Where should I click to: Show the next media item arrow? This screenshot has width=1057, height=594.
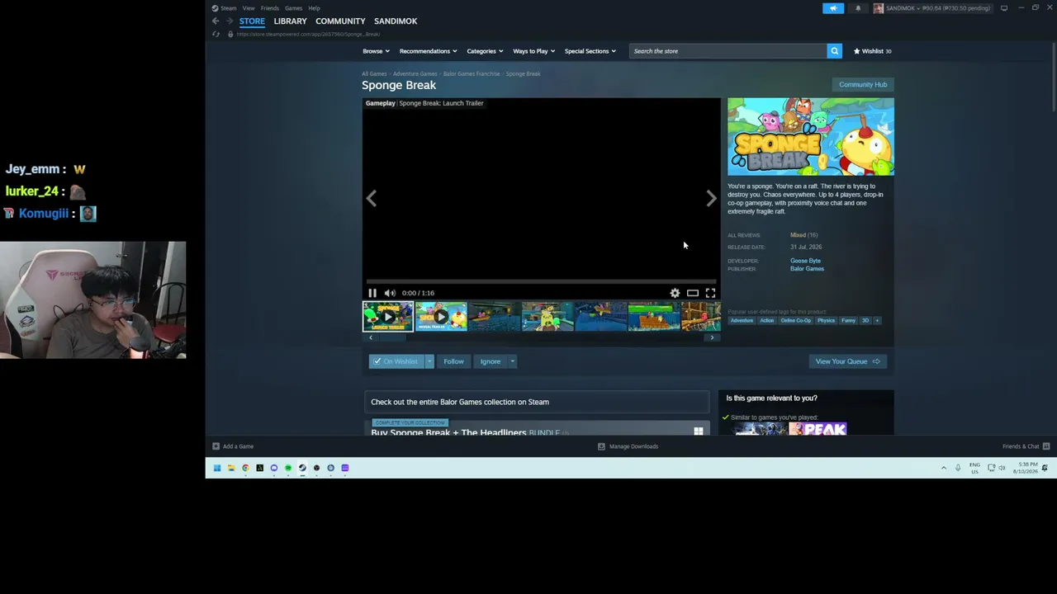click(711, 198)
